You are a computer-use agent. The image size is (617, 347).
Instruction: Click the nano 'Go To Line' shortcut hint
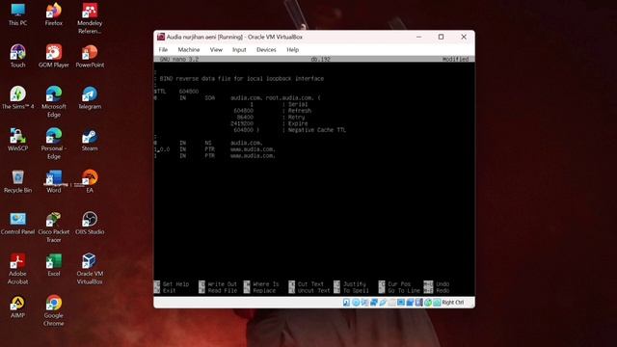(399, 290)
